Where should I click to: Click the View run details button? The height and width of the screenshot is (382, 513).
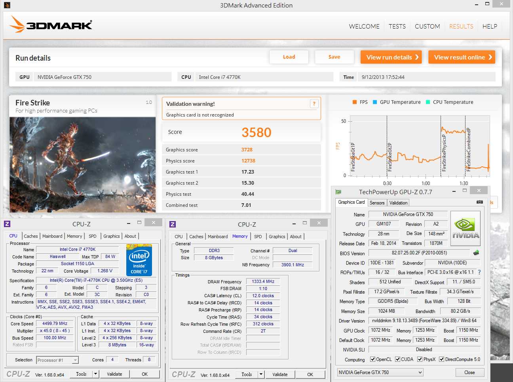click(x=391, y=57)
